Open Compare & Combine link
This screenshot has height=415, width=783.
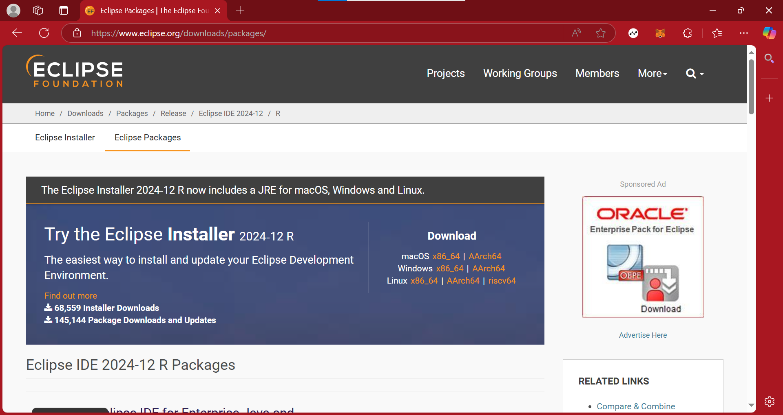(636, 406)
